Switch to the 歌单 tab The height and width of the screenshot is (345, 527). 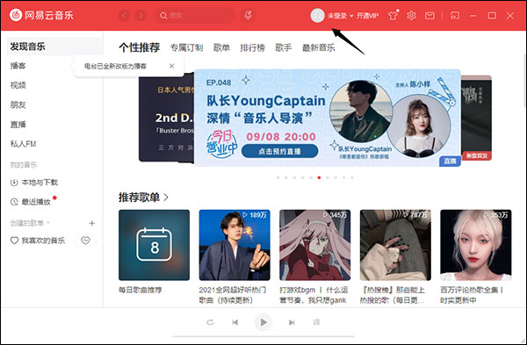[x=222, y=47]
